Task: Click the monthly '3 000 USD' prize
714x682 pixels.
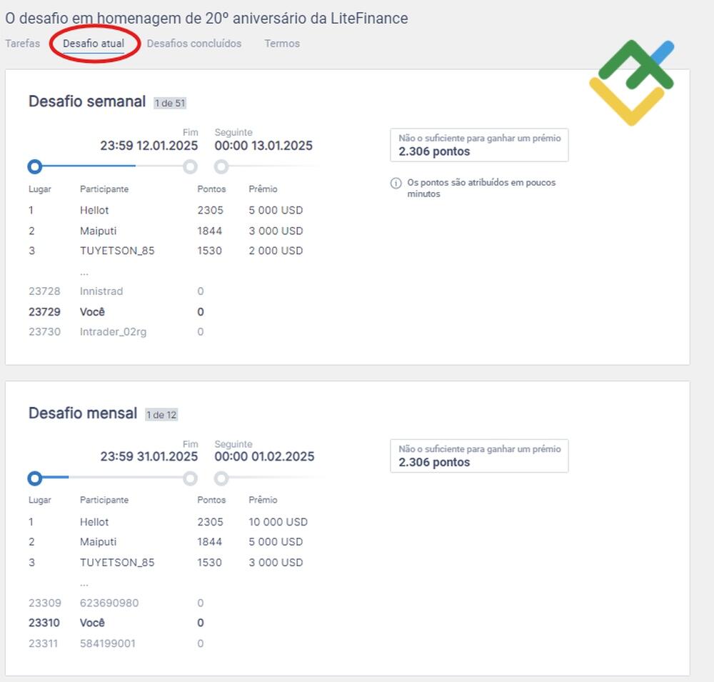Action: pyautogui.click(x=276, y=562)
